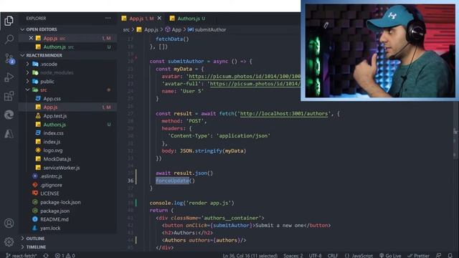Open the LICENSE file
Screen dimensions: 459x258
pos(49,193)
